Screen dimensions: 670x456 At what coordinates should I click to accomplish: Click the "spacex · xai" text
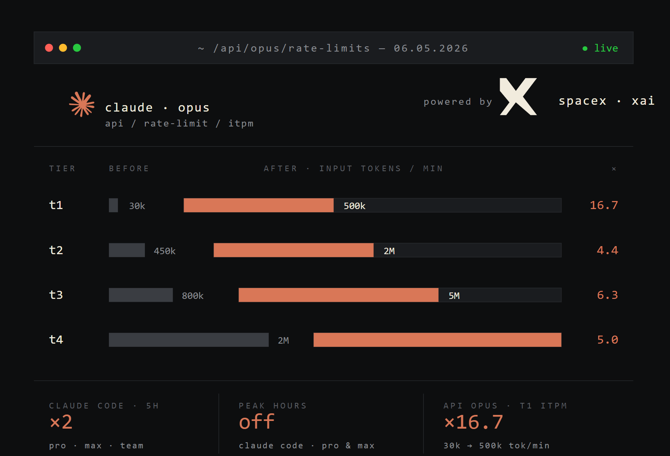[x=606, y=101]
